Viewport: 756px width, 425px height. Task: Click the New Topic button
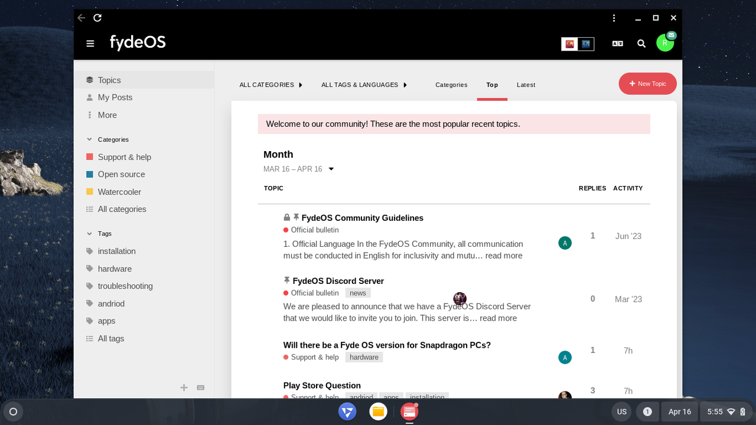[x=647, y=84]
